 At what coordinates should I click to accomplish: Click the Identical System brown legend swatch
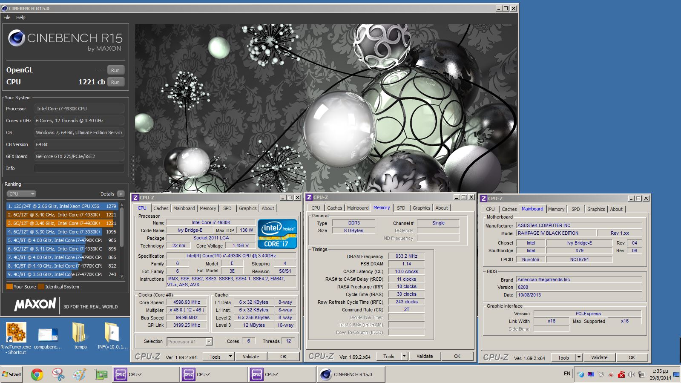pos(41,287)
